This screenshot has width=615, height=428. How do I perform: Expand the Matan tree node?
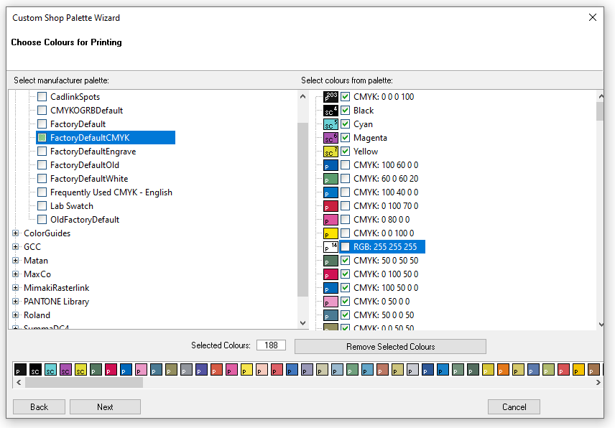15,261
